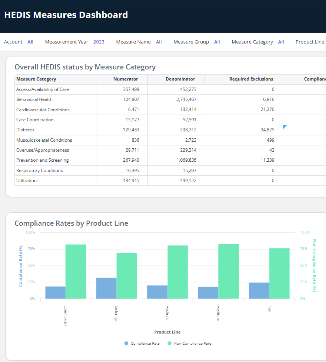Select the Medicare product line axis label
The image size is (326, 362).
218,314
